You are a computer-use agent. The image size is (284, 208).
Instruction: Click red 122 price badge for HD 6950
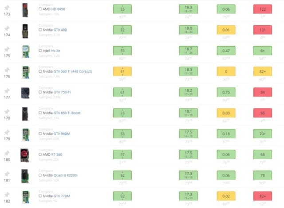click(x=262, y=9)
